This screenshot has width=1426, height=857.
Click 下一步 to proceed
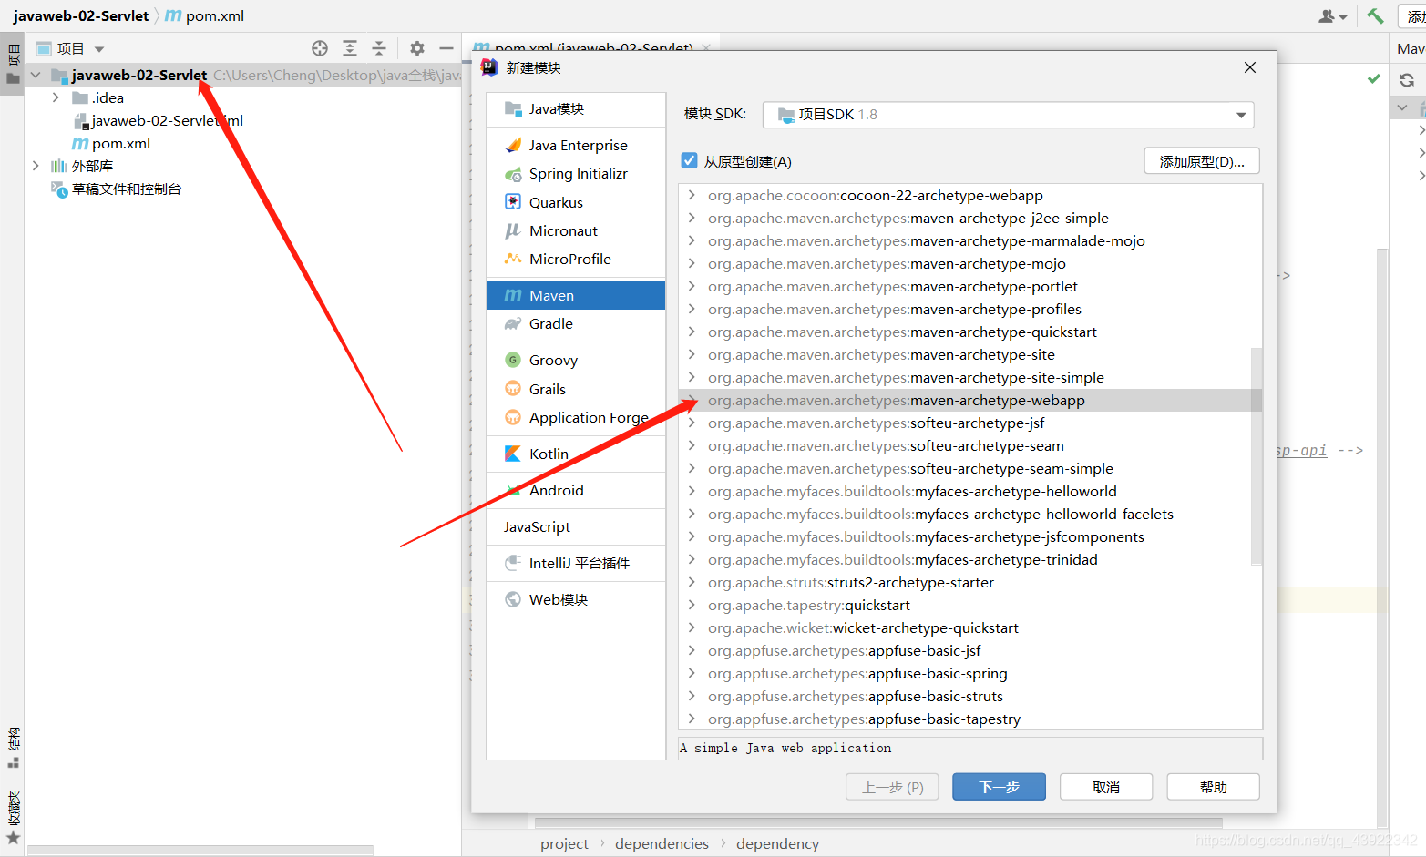point(999,787)
